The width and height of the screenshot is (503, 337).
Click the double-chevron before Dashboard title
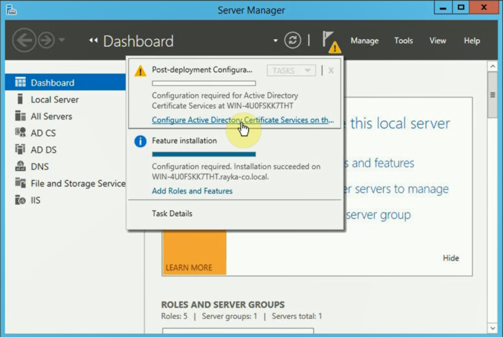(x=93, y=40)
